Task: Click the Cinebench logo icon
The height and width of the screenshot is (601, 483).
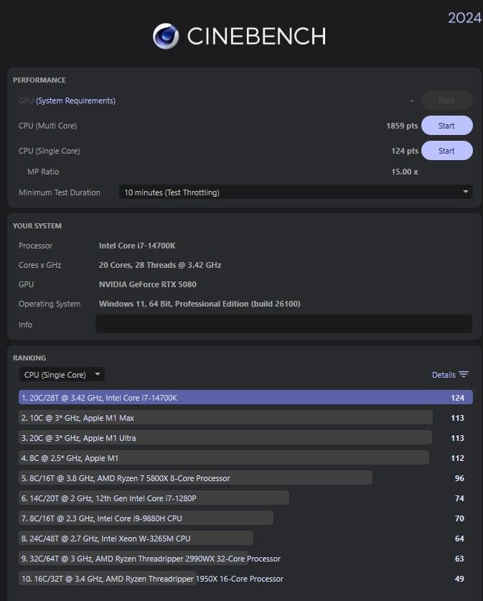Action: [166, 36]
